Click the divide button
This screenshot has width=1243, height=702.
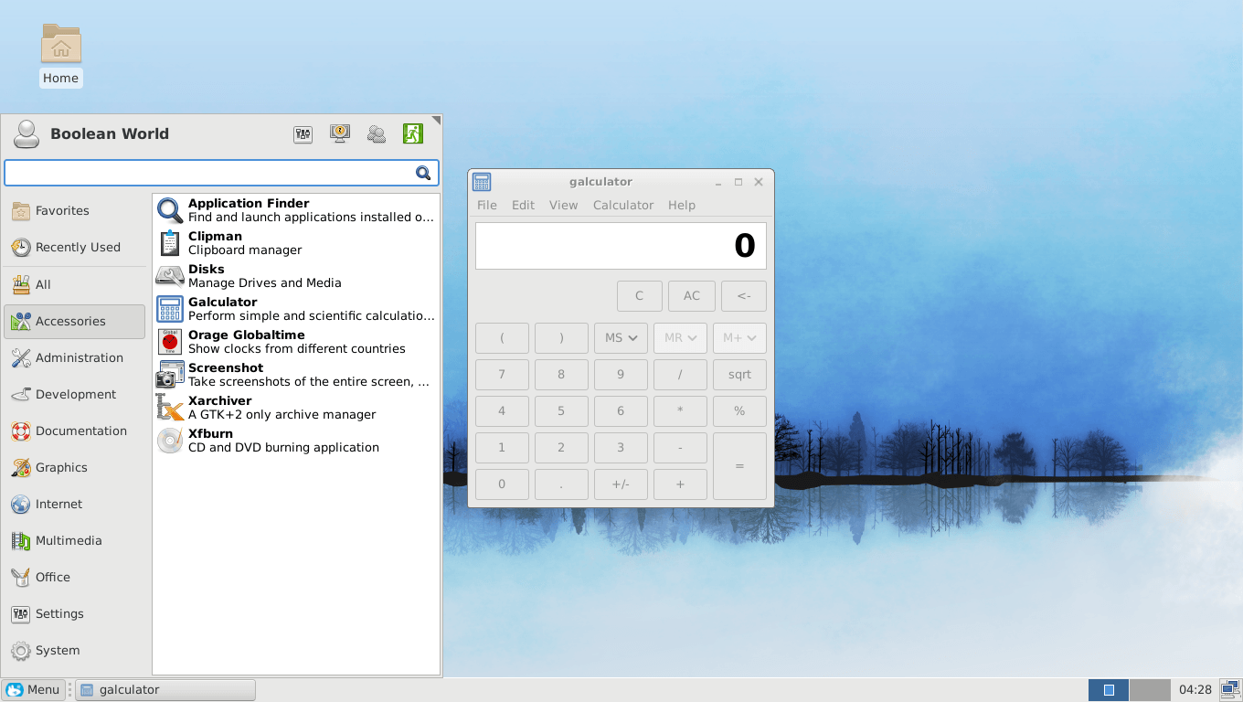pos(680,375)
